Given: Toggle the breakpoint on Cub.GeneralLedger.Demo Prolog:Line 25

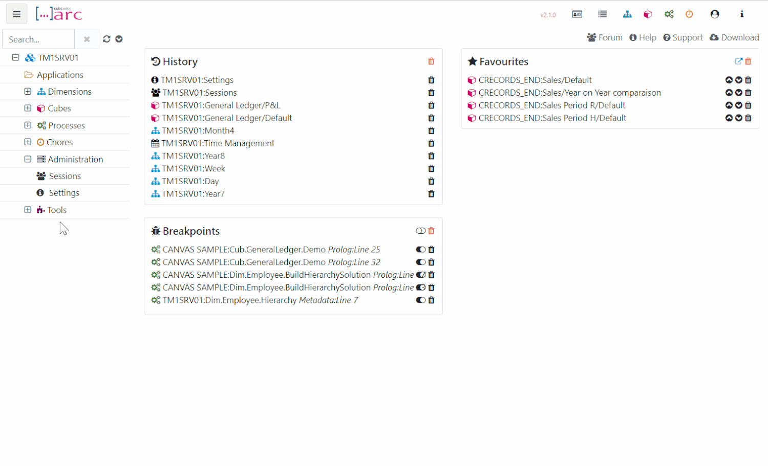Looking at the screenshot, I should tap(420, 249).
